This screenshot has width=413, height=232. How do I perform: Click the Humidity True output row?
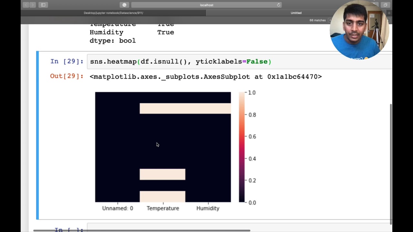coord(132,32)
